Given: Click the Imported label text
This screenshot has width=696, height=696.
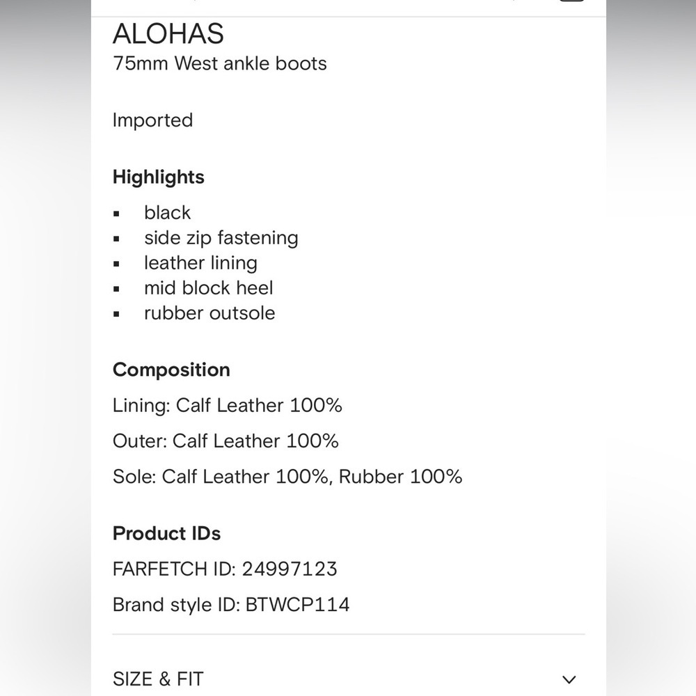Looking at the screenshot, I should click(x=152, y=120).
